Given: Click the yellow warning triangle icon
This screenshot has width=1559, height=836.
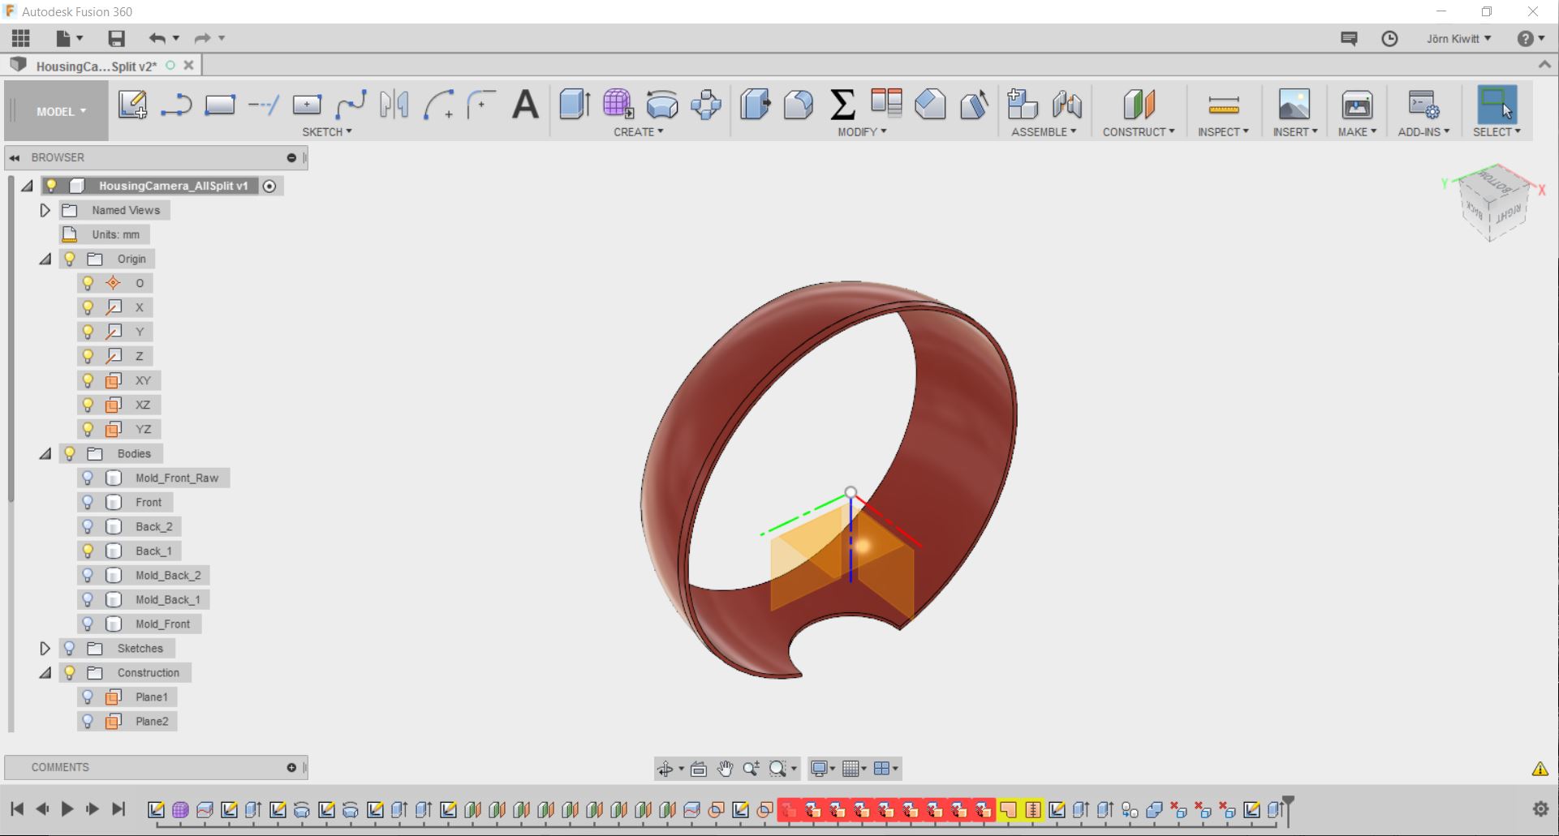Looking at the screenshot, I should tap(1540, 769).
